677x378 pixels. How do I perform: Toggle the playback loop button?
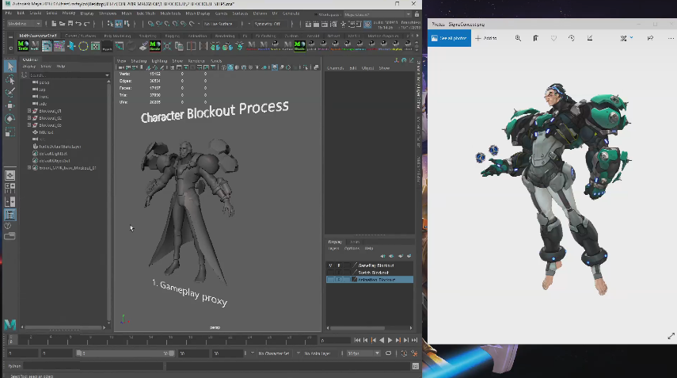[x=388, y=353]
